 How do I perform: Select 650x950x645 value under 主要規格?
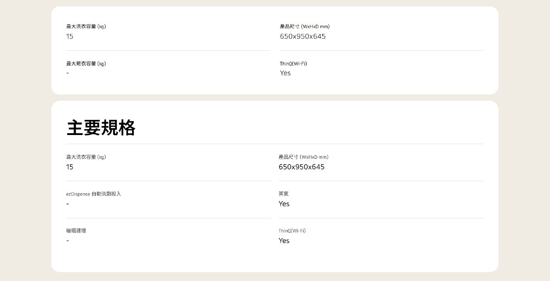tap(302, 167)
